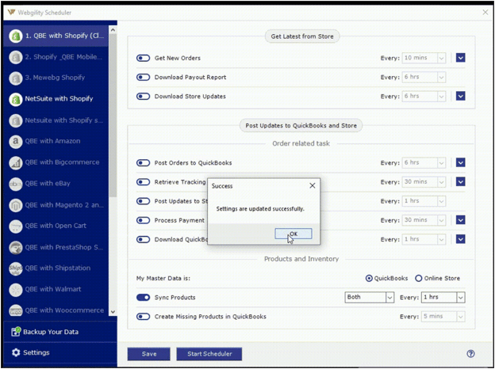Screen dimensions: 495x369
Task: Open help using the question mark icon
Action: point(470,354)
